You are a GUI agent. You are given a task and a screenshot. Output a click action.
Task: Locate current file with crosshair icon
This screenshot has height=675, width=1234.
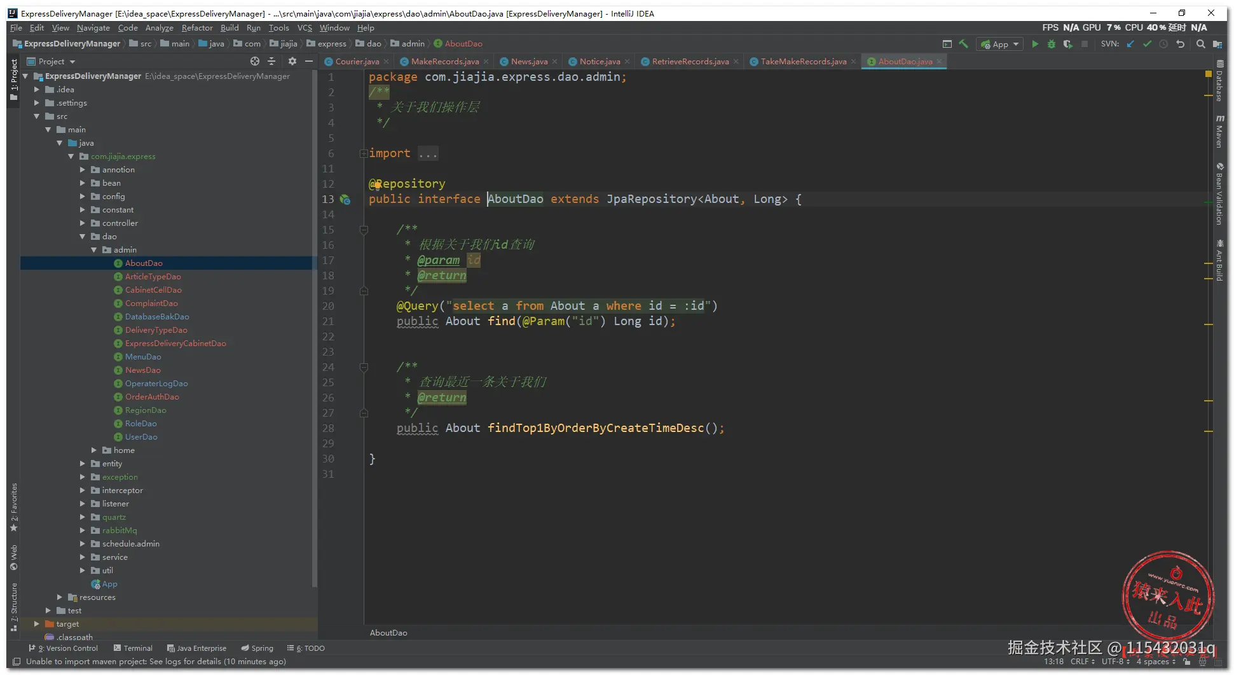coord(255,61)
